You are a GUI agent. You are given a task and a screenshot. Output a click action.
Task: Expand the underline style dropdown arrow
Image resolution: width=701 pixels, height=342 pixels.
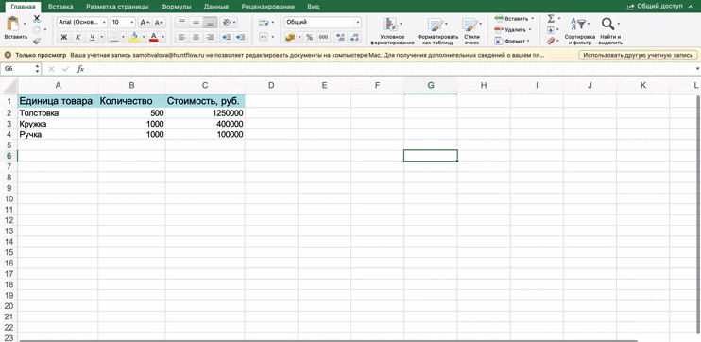(x=102, y=37)
